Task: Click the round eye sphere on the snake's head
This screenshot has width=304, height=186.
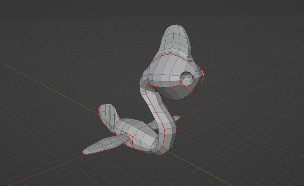Action: (x=186, y=79)
